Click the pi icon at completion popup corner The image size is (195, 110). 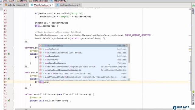[129, 79]
